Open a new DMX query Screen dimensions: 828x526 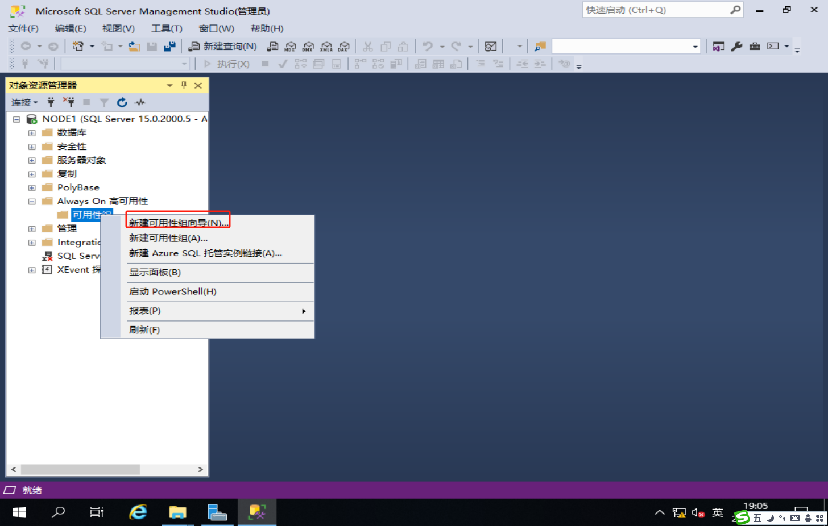pyautogui.click(x=308, y=47)
